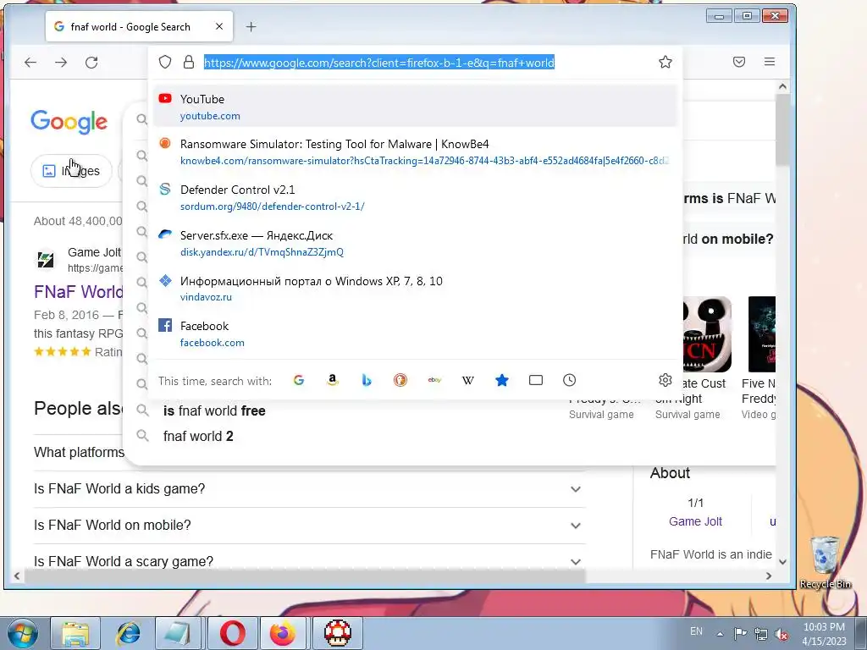867x650 pixels.
Task: Click the Google logo
Action: click(x=69, y=121)
